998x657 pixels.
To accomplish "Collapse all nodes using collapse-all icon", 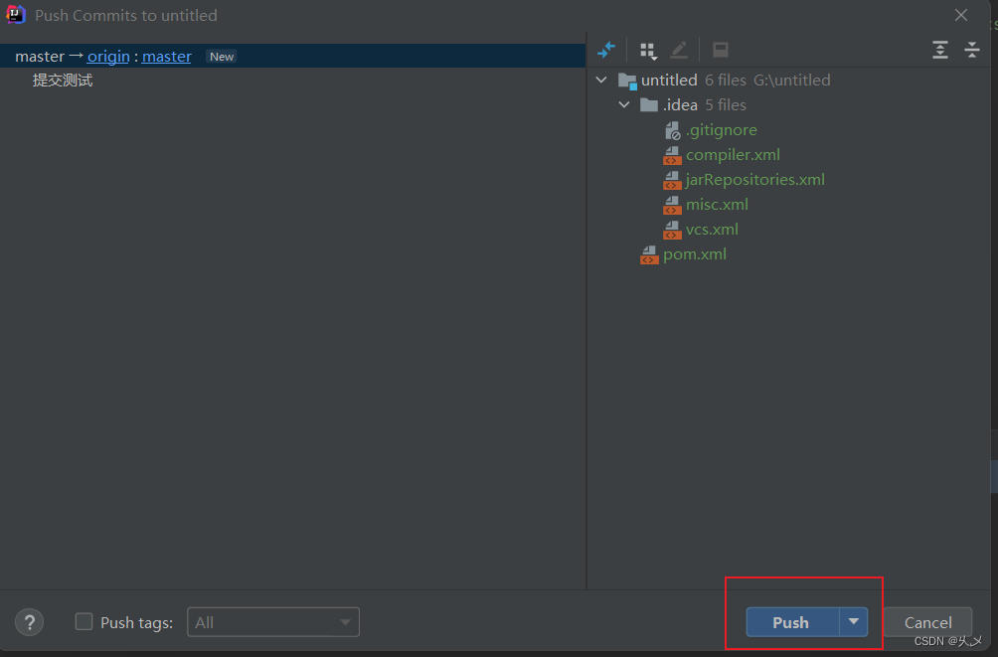I will pyautogui.click(x=972, y=49).
